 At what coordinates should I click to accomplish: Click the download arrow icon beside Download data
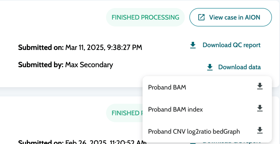pyautogui.click(x=210, y=67)
